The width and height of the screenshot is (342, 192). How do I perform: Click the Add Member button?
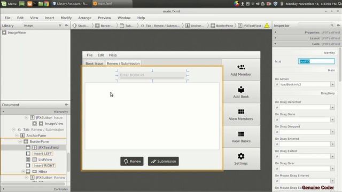pyautogui.click(x=241, y=70)
